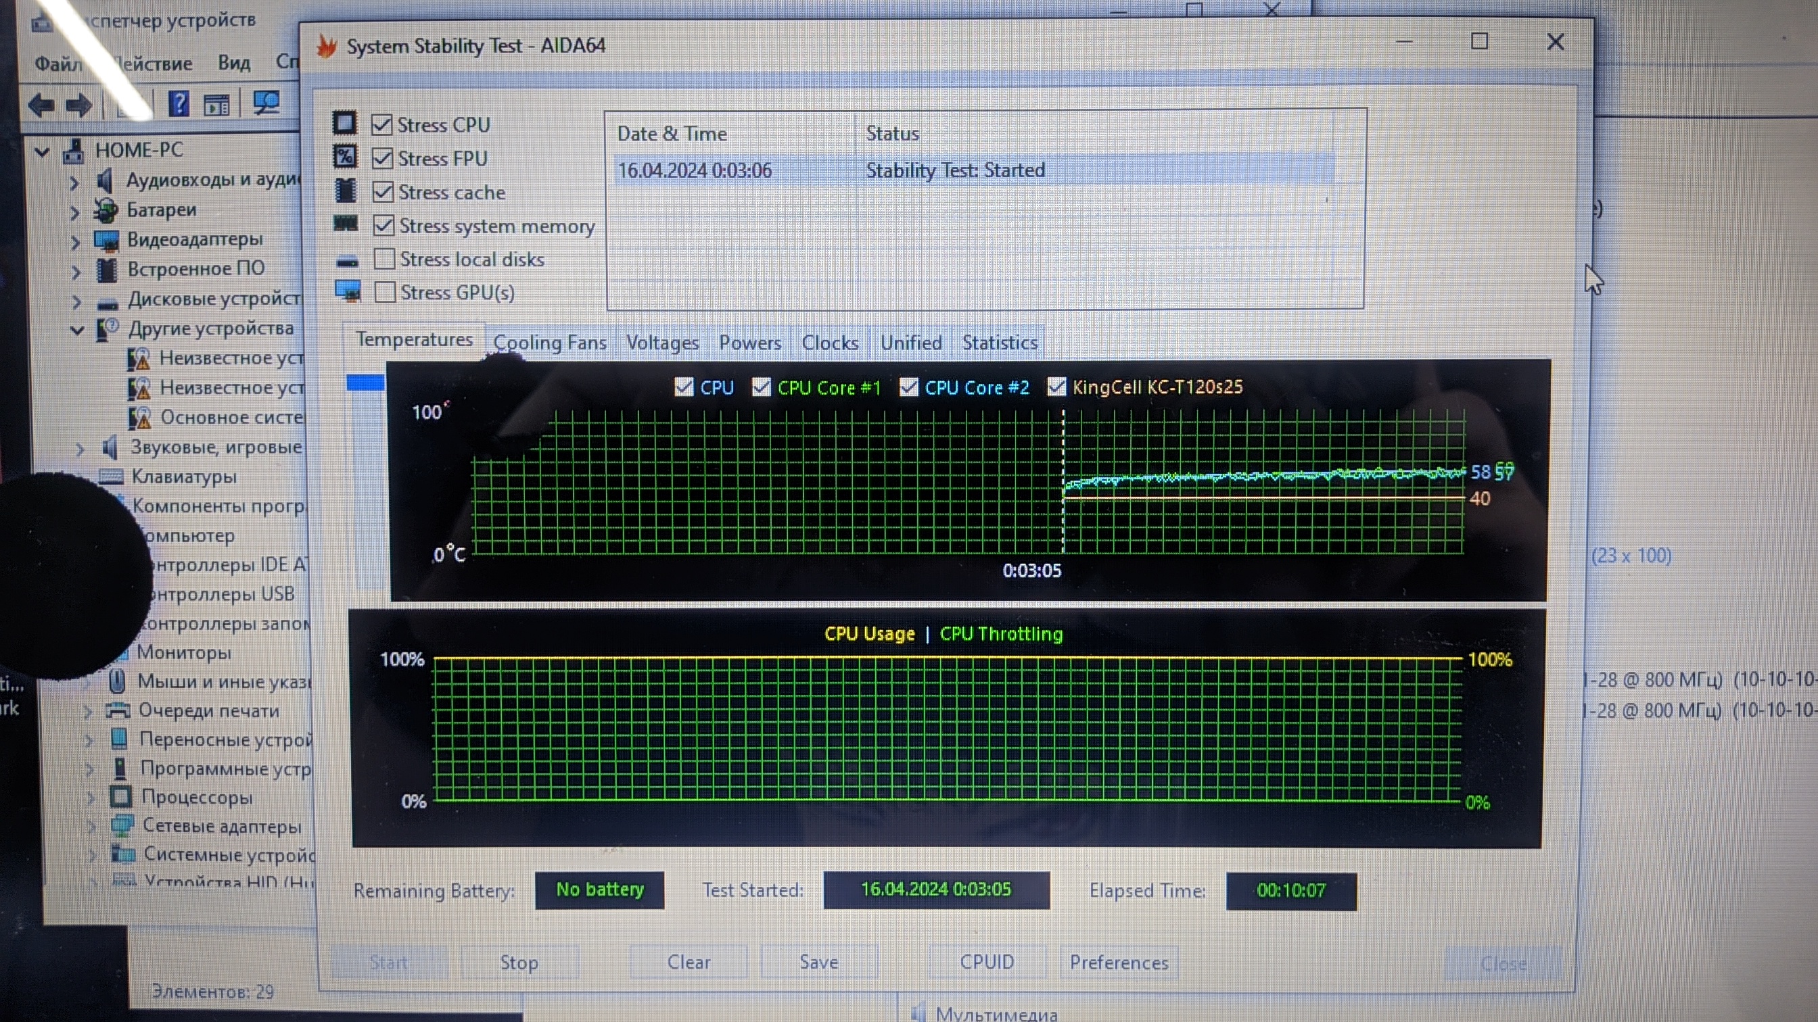
Task: Click the Stop button
Action: point(519,962)
